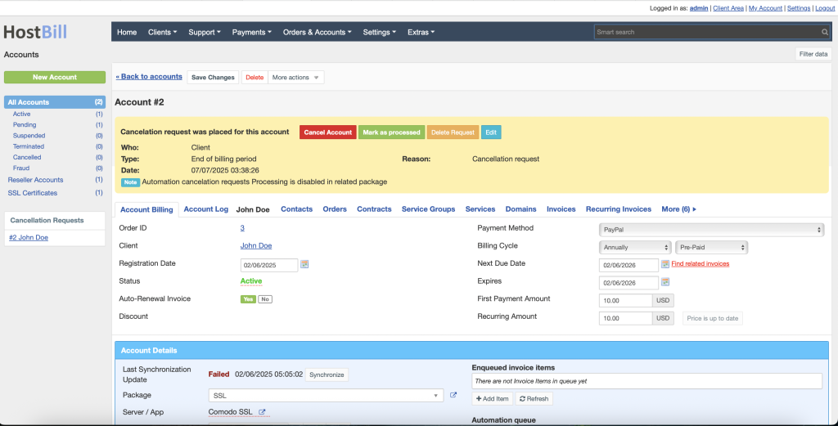Click the Add Item button
The image size is (838, 426).
(x=492, y=399)
